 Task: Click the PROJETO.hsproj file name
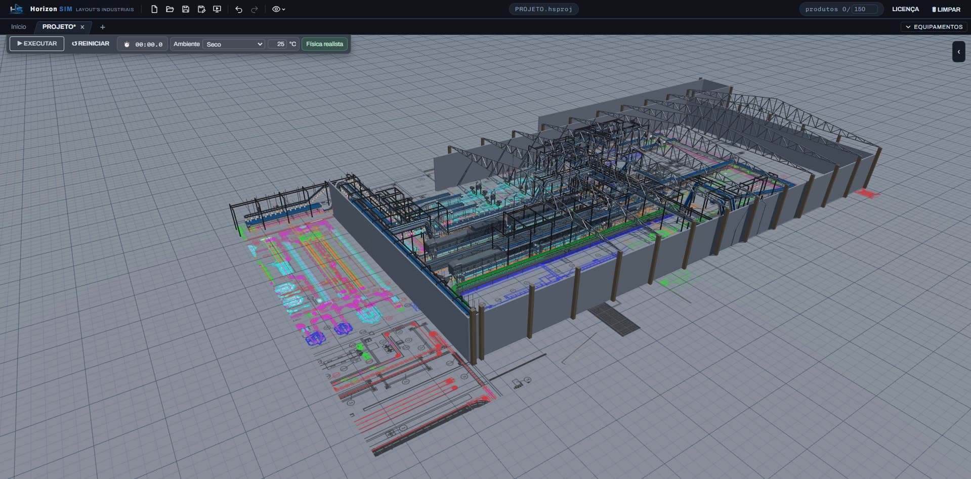(x=543, y=9)
